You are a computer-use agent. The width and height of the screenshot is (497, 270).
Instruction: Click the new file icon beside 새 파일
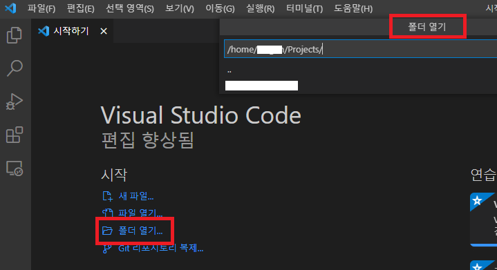pos(107,196)
